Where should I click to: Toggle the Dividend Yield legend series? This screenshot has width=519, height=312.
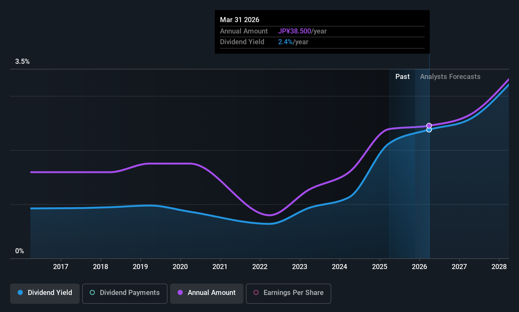point(45,293)
